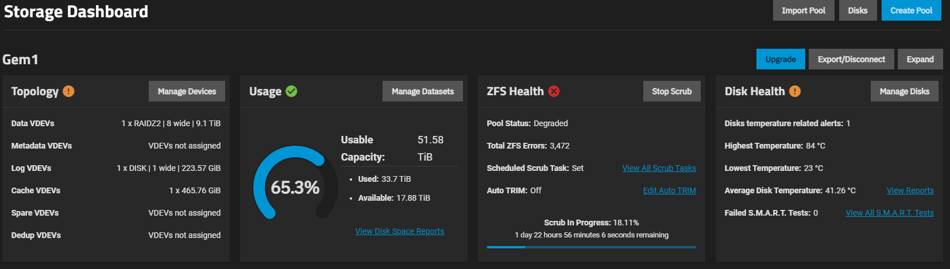Click "Auto TRIM: Off" text
Viewport: 950px width, 269px height.
click(514, 190)
